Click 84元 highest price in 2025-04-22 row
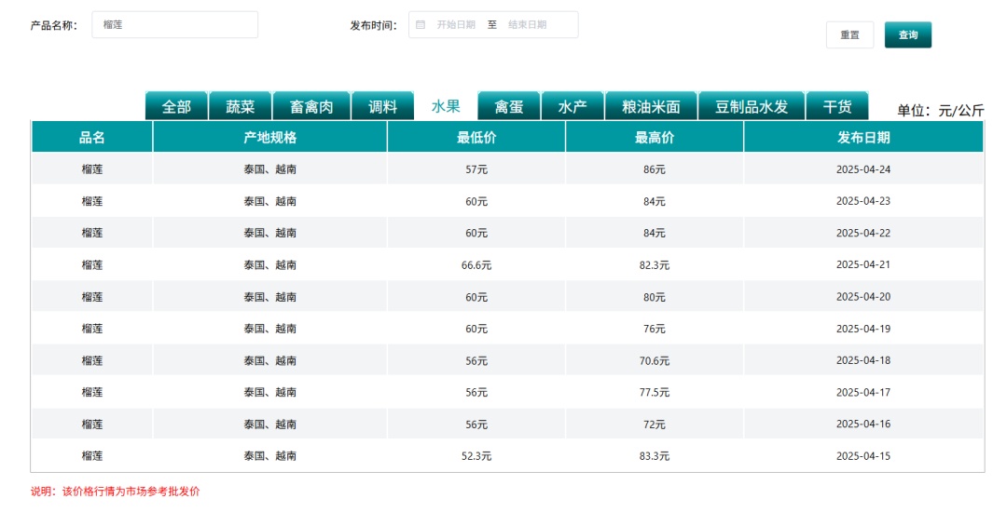 (x=655, y=233)
